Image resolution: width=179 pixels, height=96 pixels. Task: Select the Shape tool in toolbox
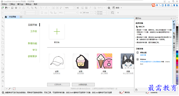[3, 22]
